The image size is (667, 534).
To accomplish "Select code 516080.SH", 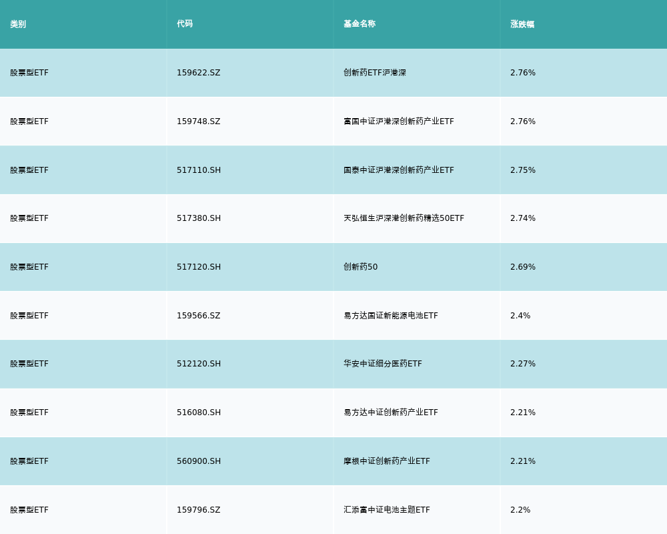I will (x=199, y=413).
